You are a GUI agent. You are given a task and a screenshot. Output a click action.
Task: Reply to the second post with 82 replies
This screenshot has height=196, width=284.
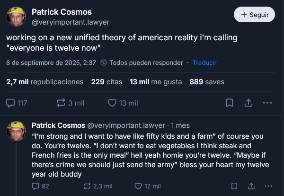tap(35, 186)
